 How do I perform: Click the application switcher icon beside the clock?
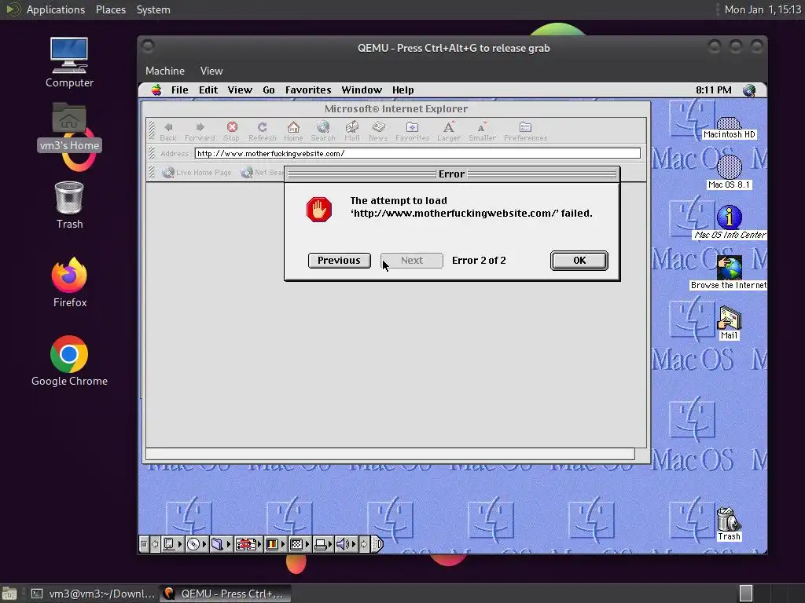pyautogui.click(x=749, y=90)
